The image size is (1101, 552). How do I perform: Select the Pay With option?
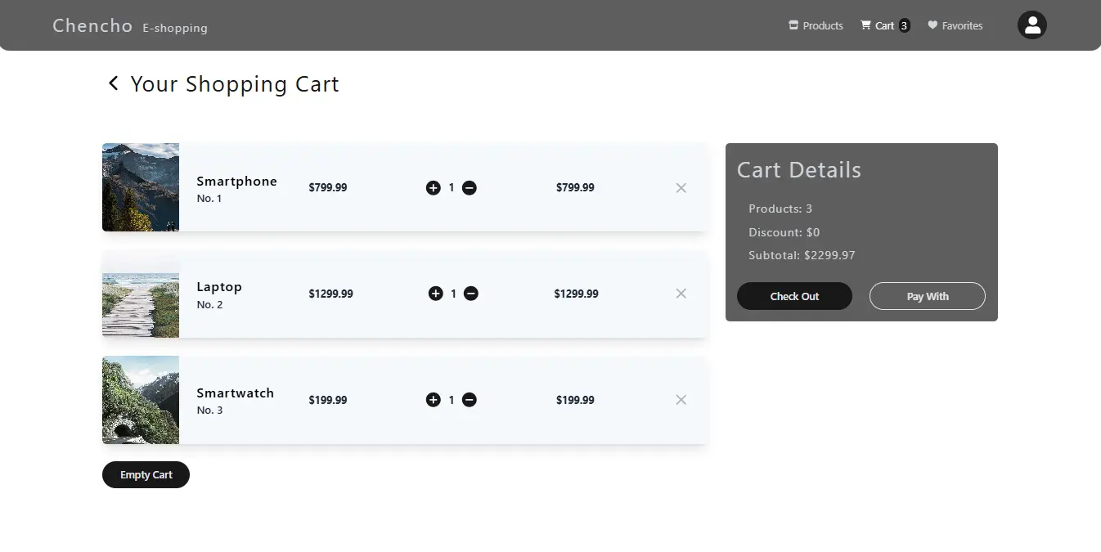(x=927, y=296)
